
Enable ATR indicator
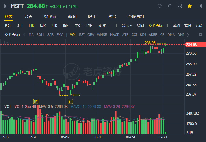click(x=125, y=35)
